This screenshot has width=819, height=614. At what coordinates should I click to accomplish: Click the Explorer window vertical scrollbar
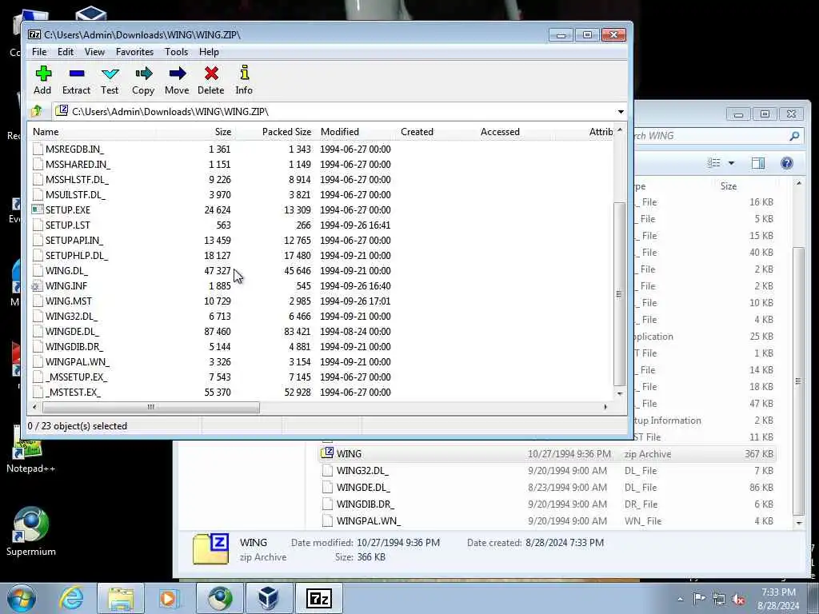click(x=798, y=381)
